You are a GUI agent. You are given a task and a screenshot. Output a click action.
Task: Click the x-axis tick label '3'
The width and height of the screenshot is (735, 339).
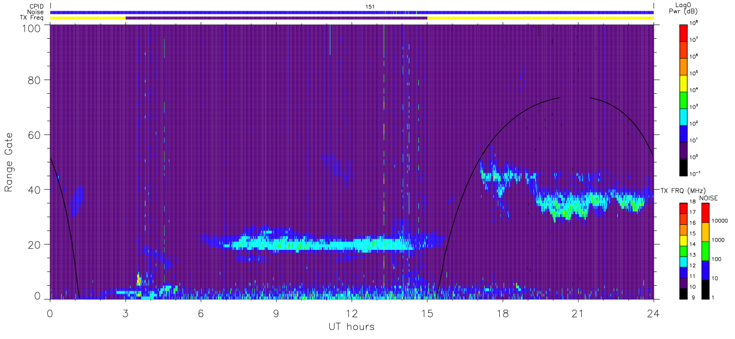125,313
